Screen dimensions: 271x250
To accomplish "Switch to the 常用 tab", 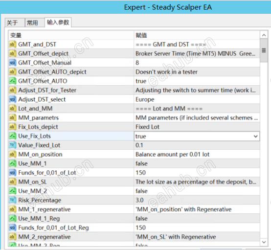I will click(35, 23).
